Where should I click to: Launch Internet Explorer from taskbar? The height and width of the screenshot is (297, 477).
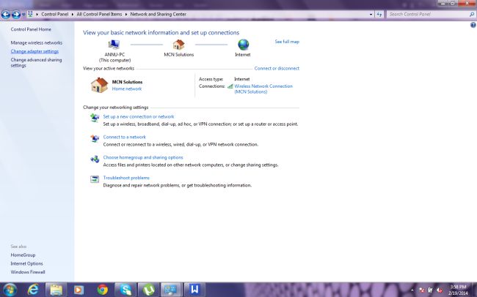[32, 290]
